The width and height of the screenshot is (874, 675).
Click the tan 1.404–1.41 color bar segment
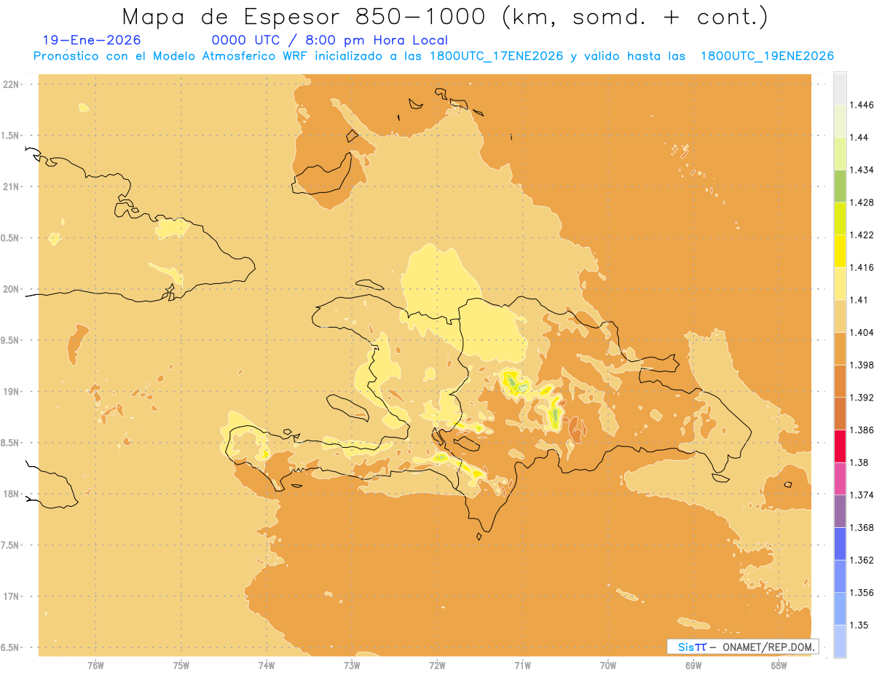coord(840,316)
